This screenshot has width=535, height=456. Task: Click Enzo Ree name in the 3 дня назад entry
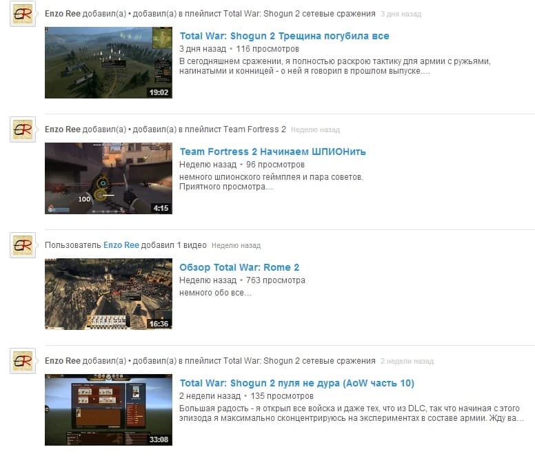pyautogui.click(x=63, y=14)
